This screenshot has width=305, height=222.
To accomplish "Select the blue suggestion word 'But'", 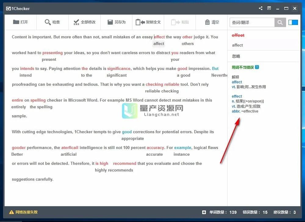I will click(215, 68).
